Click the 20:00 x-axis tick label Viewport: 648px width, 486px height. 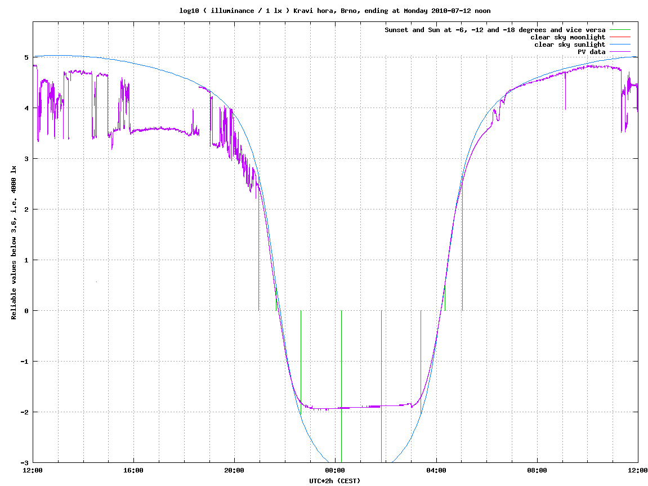coord(234,470)
